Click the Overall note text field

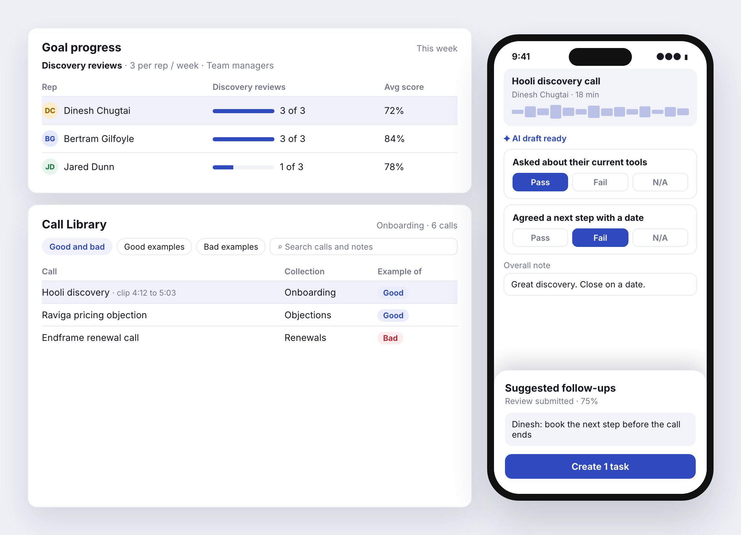(x=600, y=284)
